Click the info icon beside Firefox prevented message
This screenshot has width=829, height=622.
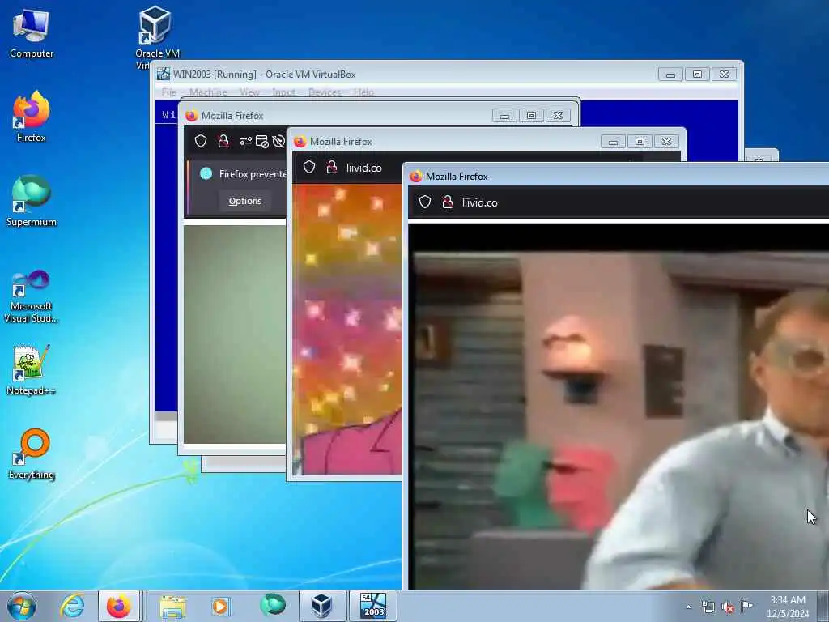pos(206,173)
